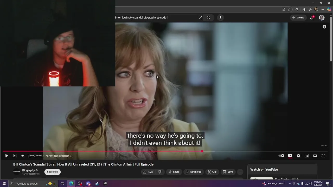This screenshot has height=187, width=333.
Task: Edit the YouTube search field
Action: pyautogui.click(x=156, y=18)
